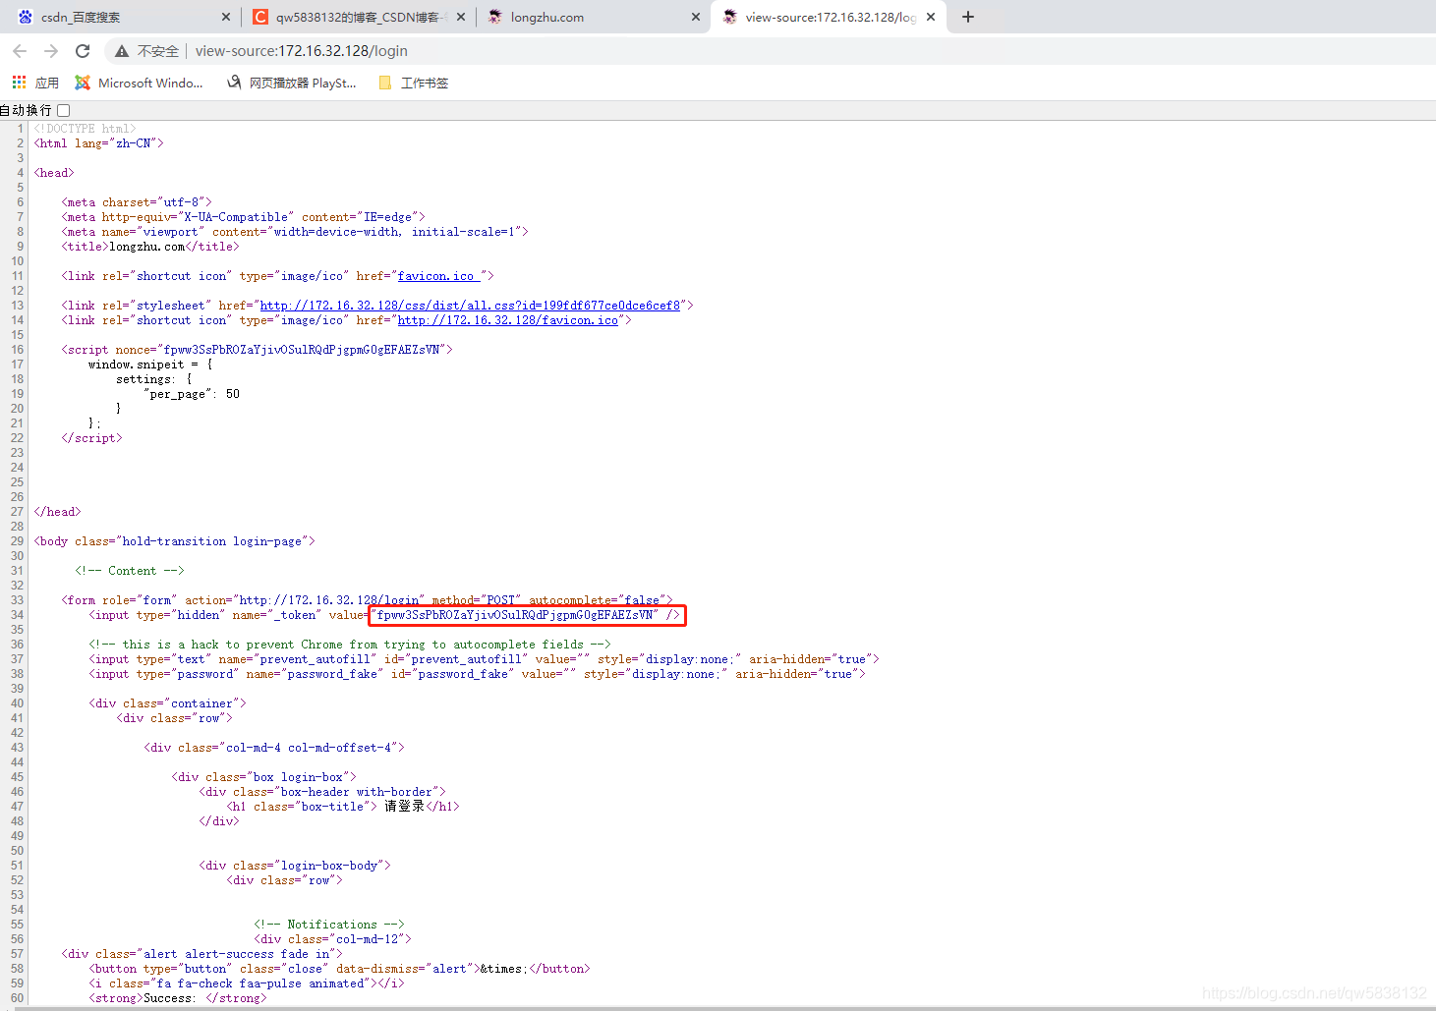This screenshot has height=1011, width=1436.
Task: Open the http://172.16.32.128/favicon.ico link
Action: click(508, 320)
